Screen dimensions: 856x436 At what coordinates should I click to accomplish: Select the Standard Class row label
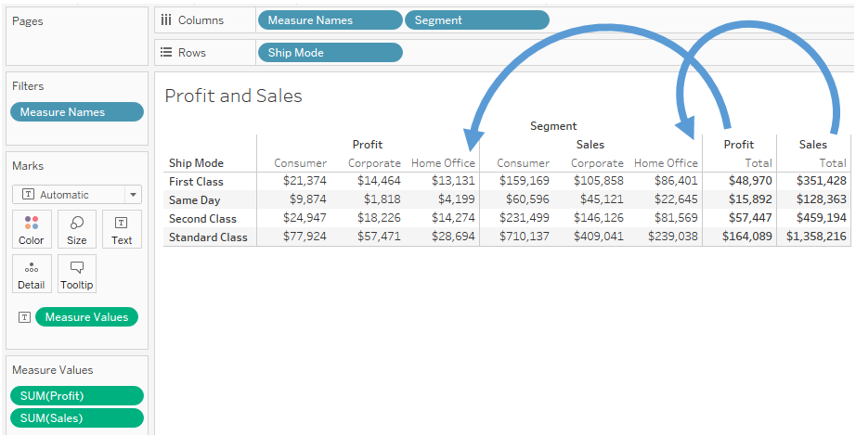pyautogui.click(x=208, y=237)
